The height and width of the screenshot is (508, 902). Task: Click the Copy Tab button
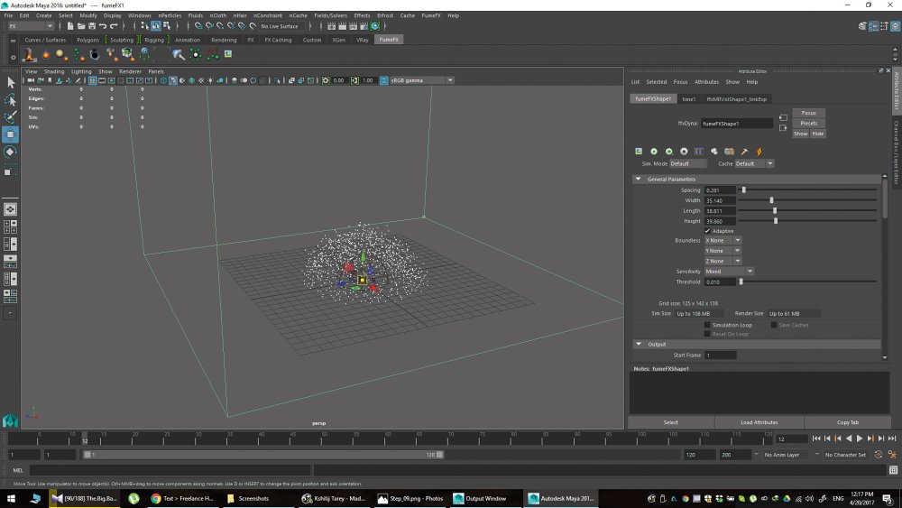pyautogui.click(x=847, y=422)
